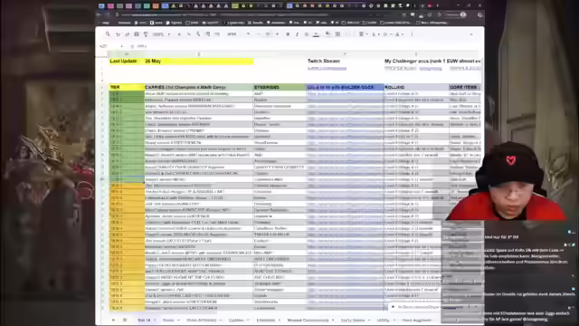Click the redo arrow in toolbar
This screenshot has width=579, height=326.
point(127,34)
